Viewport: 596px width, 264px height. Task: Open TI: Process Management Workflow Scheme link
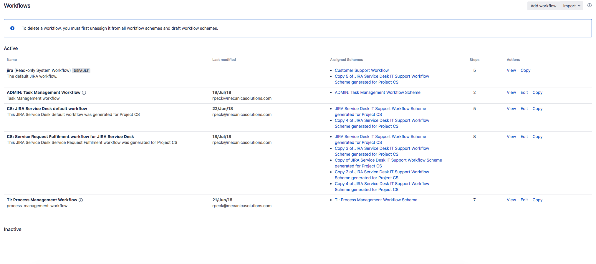point(376,200)
